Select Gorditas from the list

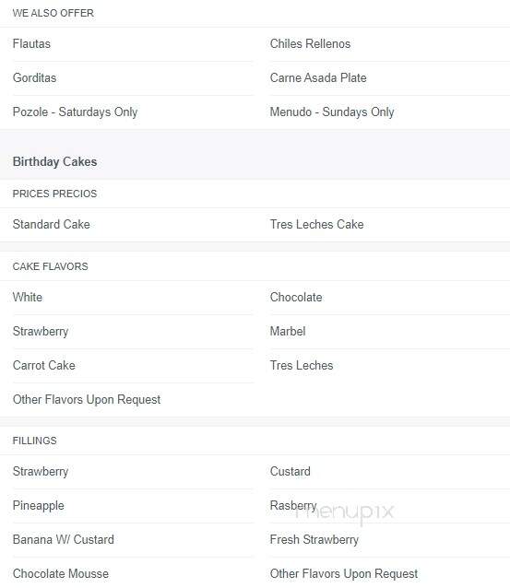click(x=34, y=78)
